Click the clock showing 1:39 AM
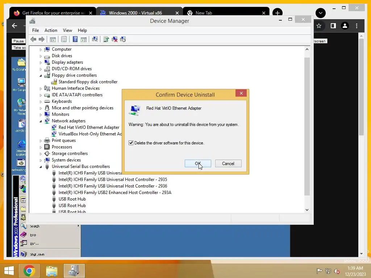Screen dimensions: 371x278 (355, 268)
